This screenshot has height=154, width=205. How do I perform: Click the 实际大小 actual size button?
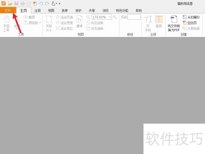click(49, 23)
